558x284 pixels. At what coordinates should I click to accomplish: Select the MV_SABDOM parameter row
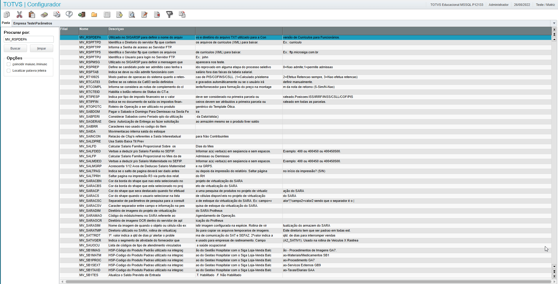pos(305,112)
